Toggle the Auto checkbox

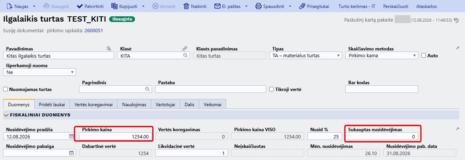click(424, 56)
